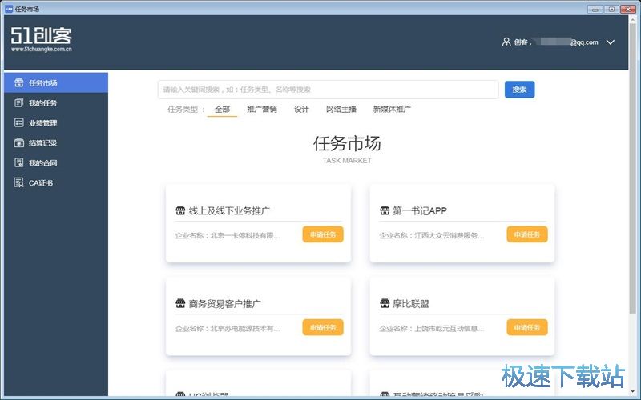This screenshot has height=400, width=641.
Task: Click the 任务市场 shop icon in sidebar
Action: [x=18, y=83]
